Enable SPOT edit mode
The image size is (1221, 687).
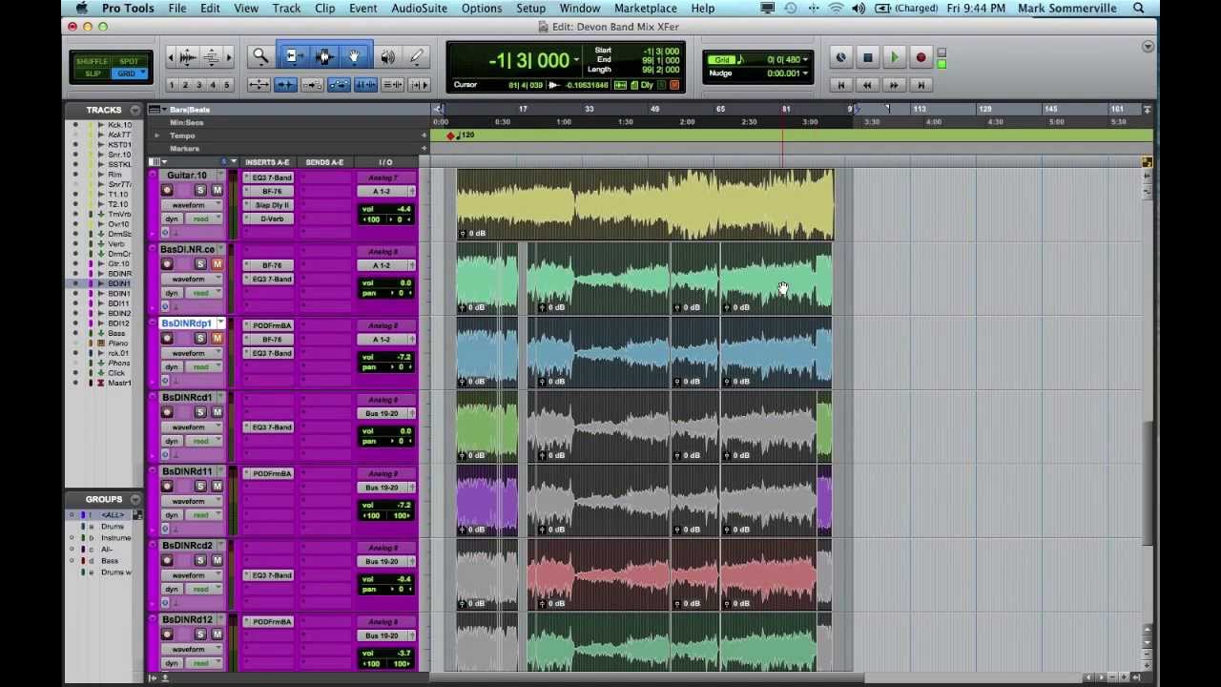tap(129, 62)
